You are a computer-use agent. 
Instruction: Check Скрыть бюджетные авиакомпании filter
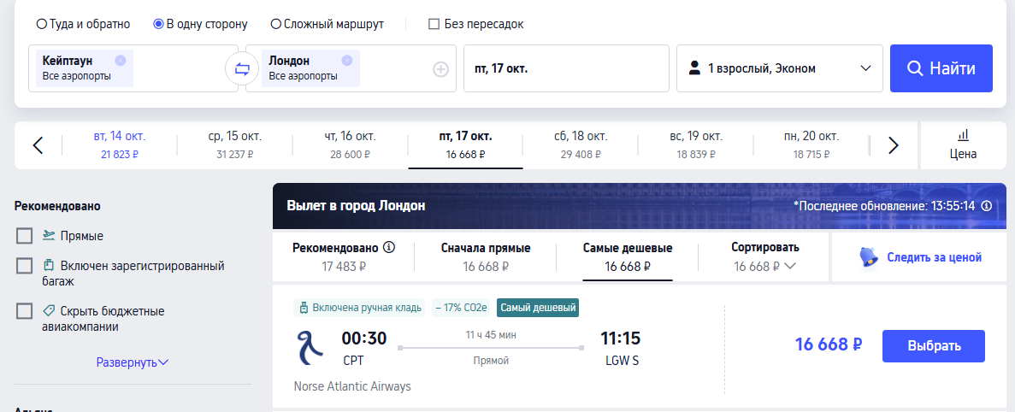tap(25, 311)
